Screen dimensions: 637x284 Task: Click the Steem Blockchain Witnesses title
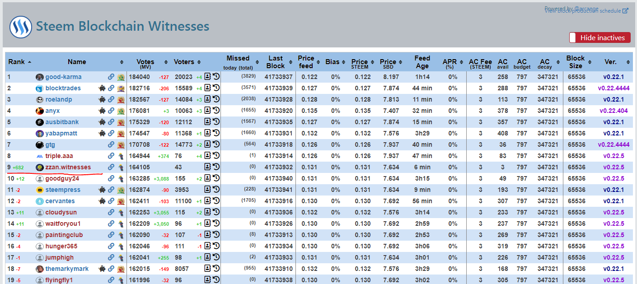pos(122,26)
